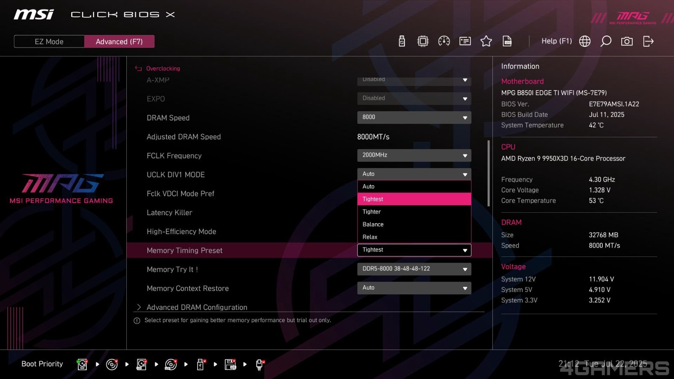Screen dimensions: 674x379
Task: Click the exit door icon
Action: [x=648, y=41]
